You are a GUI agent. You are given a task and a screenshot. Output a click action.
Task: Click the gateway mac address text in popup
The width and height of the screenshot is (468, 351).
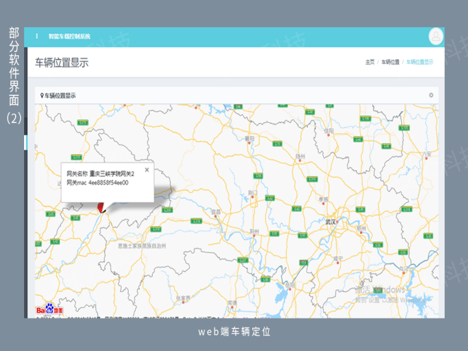[x=97, y=183]
